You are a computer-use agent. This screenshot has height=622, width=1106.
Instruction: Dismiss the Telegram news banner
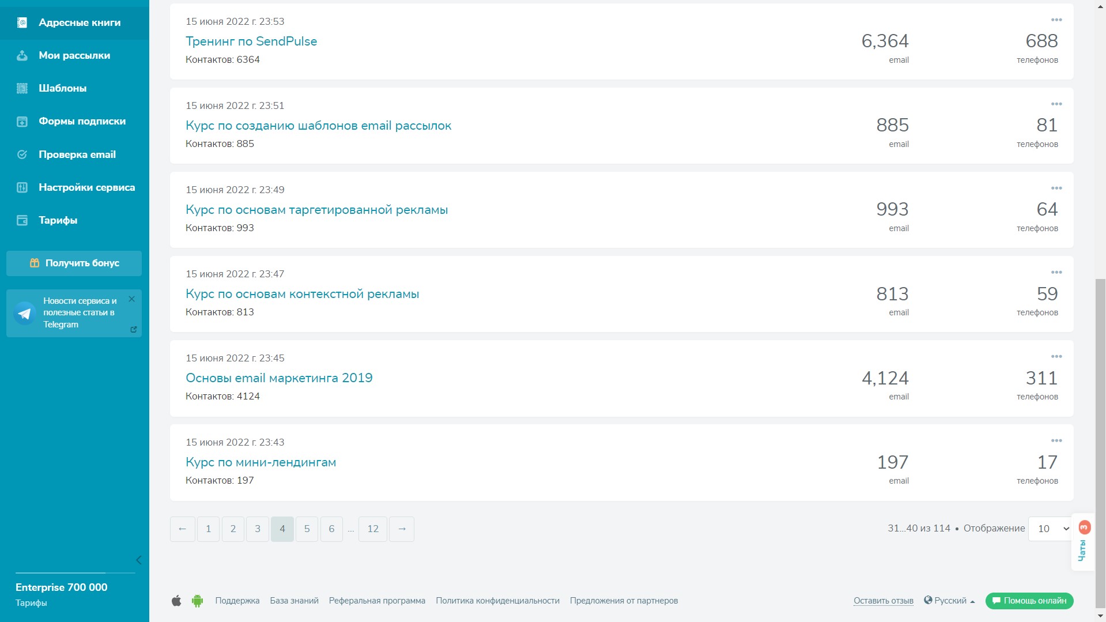point(131,299)
